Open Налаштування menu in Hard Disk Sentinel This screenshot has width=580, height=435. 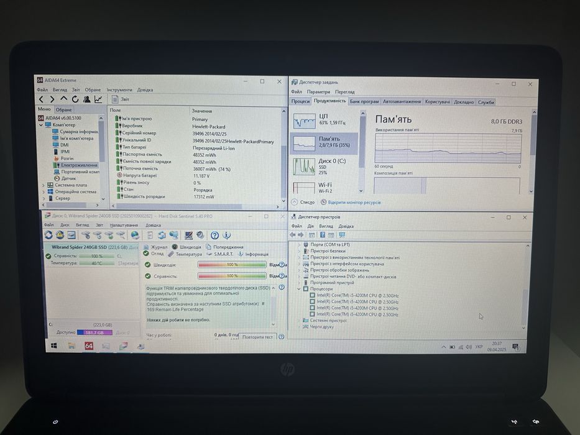[x=124, y=225]
